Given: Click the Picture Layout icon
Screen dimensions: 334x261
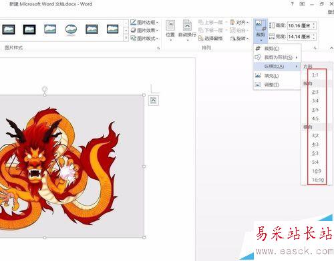Looking at the screenshot, I should [133, 38].
